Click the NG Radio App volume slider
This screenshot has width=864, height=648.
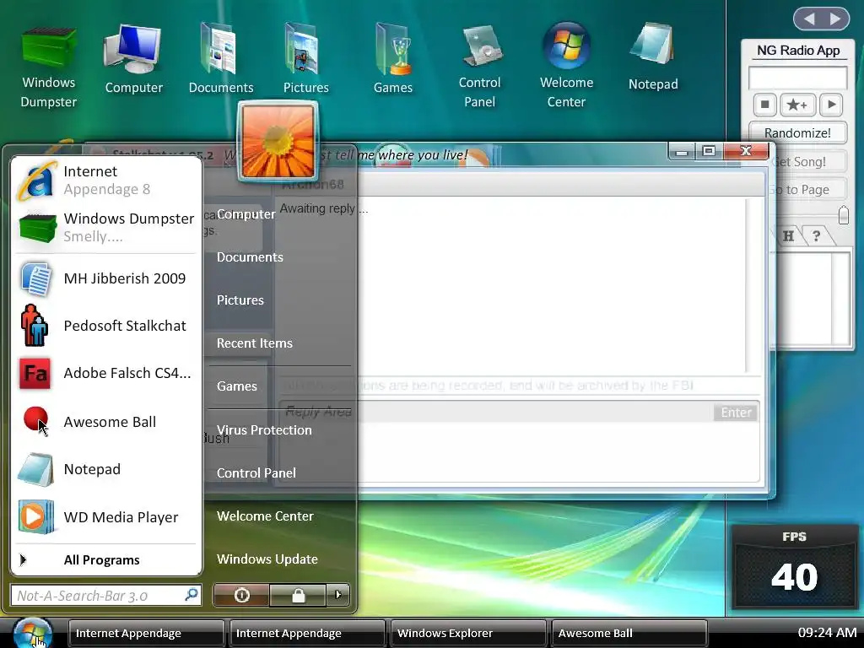pyautogui.click(x=843, y=215)
